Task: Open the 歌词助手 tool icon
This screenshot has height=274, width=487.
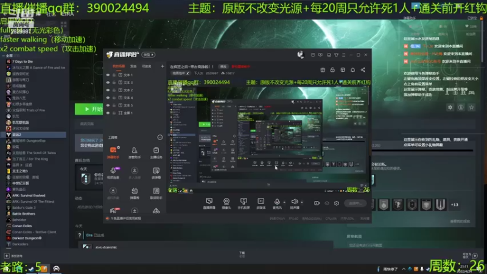Action: (156, 192)
